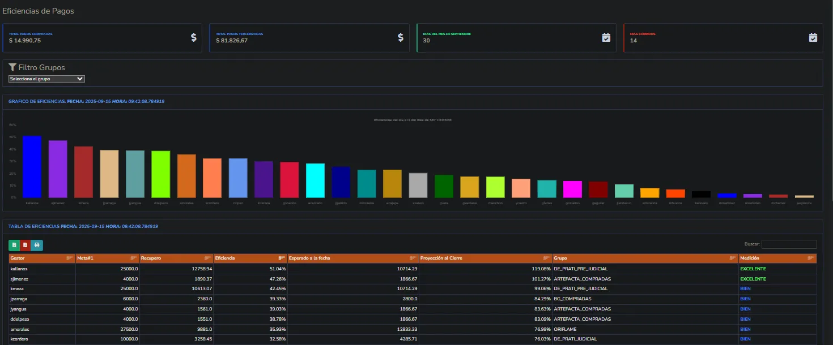Image resolution: width=833 pixels, height=345 pixels.
Task: Sort table by Medición column header
Action: pos(777,258)
